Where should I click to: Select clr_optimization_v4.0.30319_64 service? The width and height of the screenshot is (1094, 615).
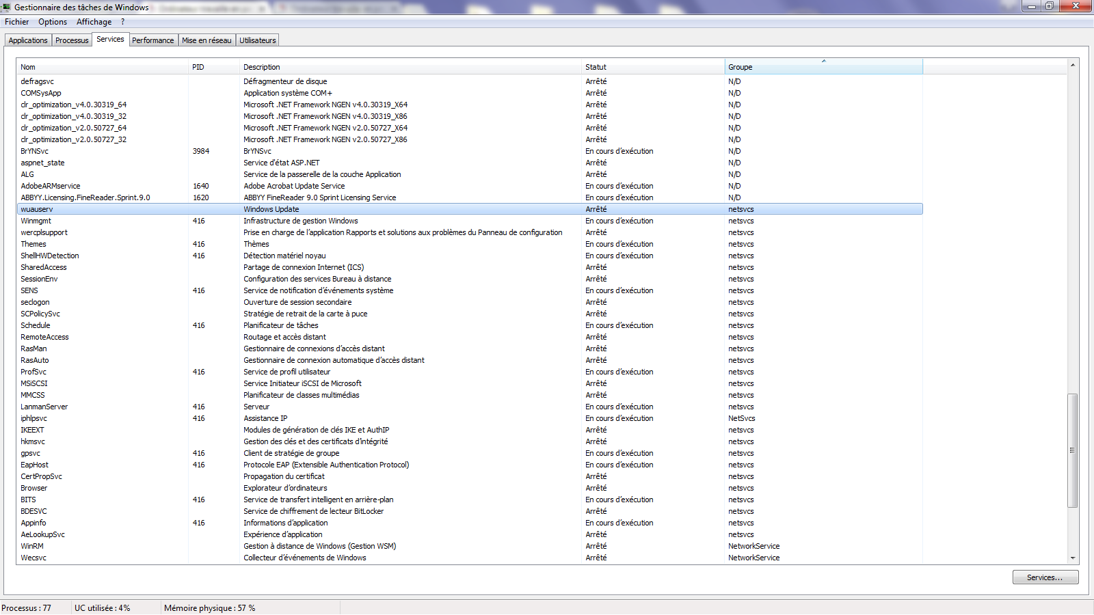click(x=470, y=105)
